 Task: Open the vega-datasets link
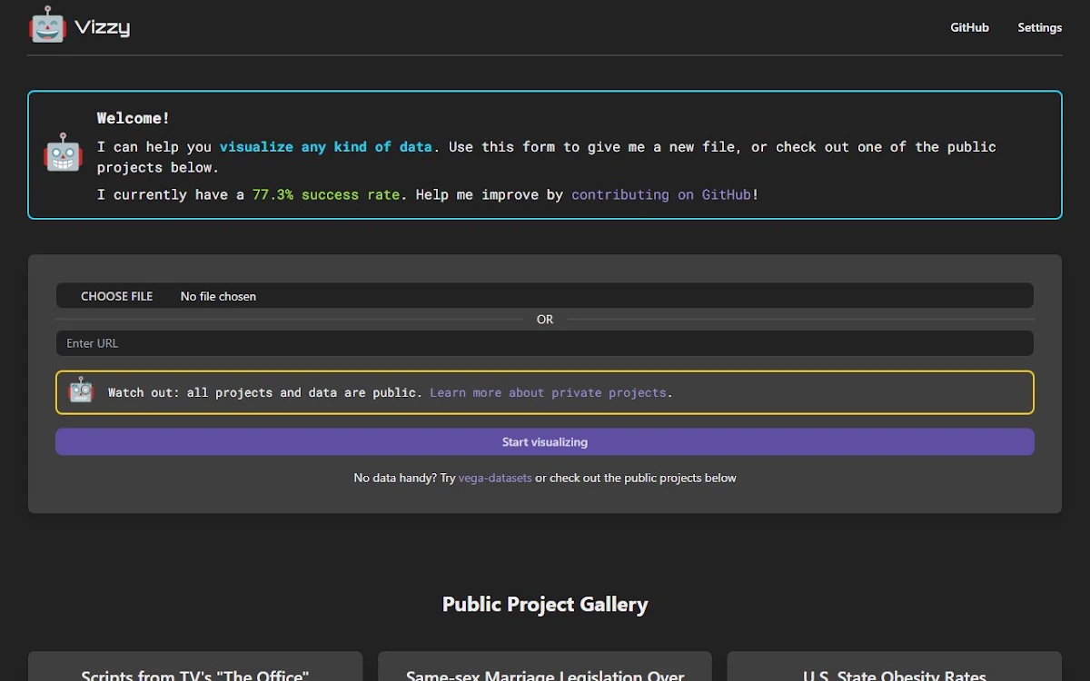tap(495, 478)
